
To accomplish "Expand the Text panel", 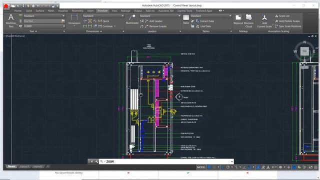I will [33, 31].
